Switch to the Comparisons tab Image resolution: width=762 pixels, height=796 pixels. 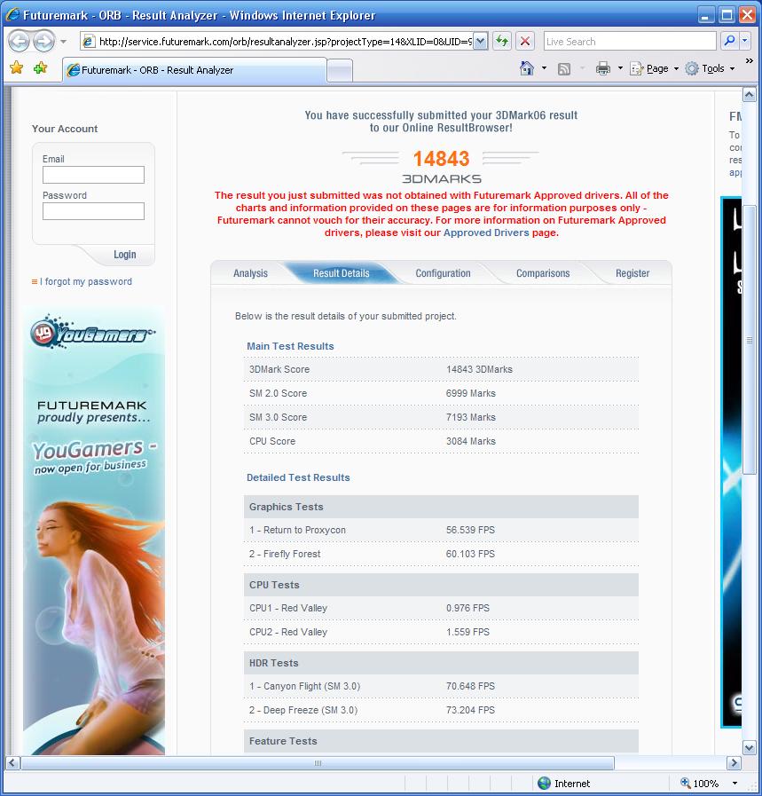click(x=543, y=273)
